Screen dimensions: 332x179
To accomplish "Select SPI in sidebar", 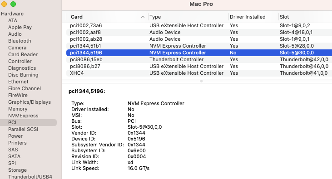I will tap(12, 163).
